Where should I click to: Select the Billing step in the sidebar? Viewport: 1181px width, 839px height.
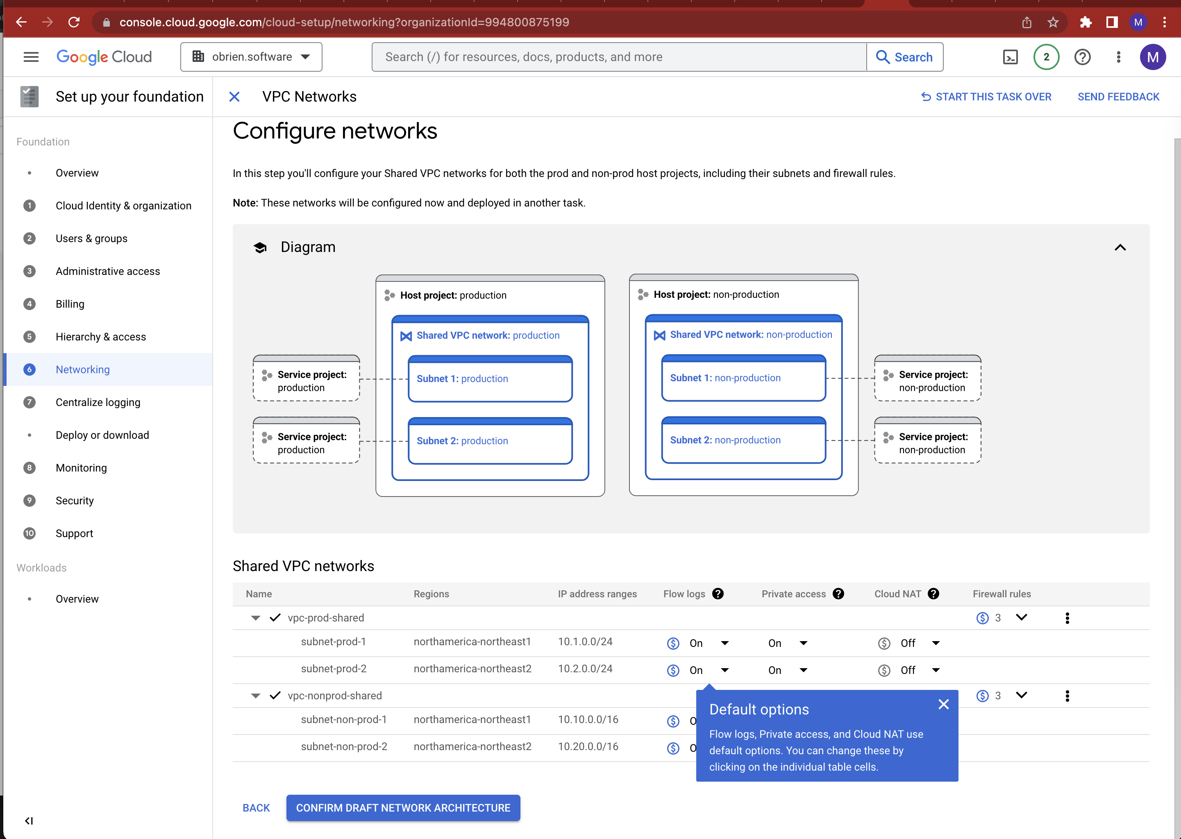(70, 304)
